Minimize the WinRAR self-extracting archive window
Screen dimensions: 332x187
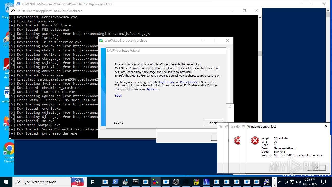204,41
